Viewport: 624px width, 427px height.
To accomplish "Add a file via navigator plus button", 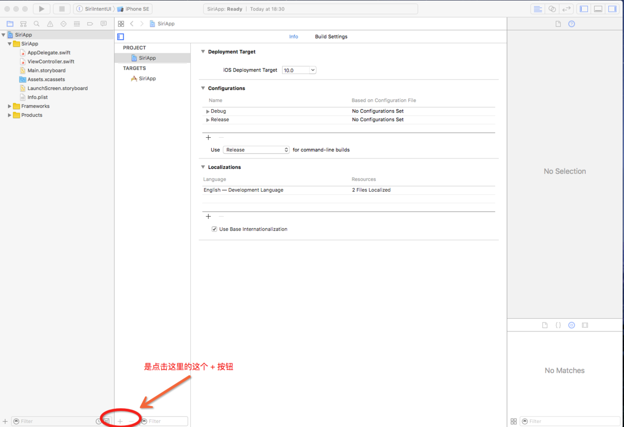I will [5, 421].
